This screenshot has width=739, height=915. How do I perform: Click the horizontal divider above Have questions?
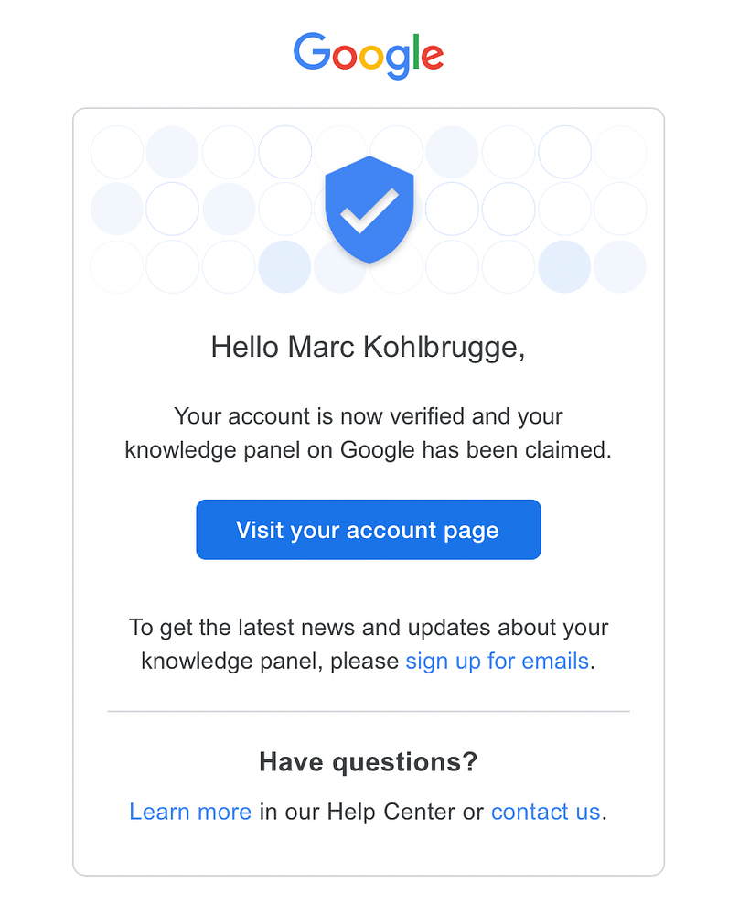369,711
